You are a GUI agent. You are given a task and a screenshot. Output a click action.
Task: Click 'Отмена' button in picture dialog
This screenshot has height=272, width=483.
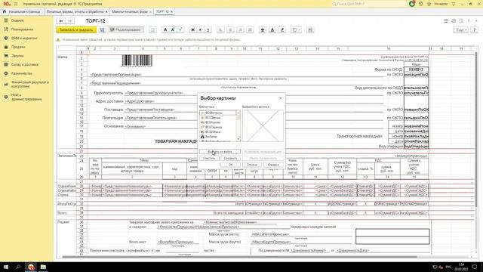coord(251,165)
